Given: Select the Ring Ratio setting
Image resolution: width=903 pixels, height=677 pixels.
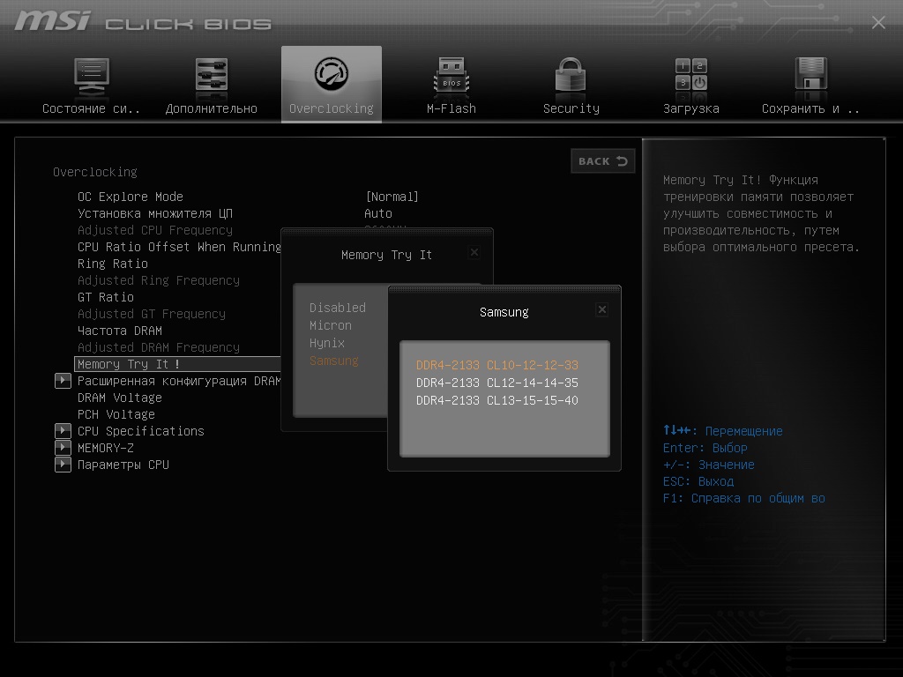Looking at the screenshot, I should (113, 264).
